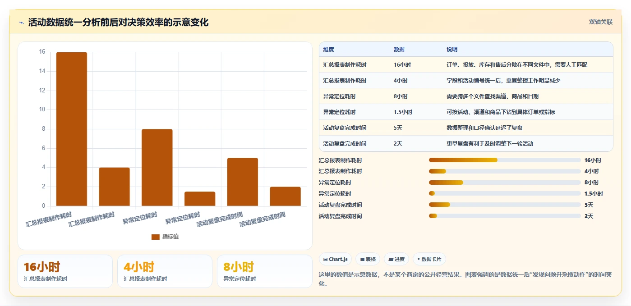Screen dimensions: 631x306
Task: Click the tallest chart bar reaching 16
Action: (72, 129)
